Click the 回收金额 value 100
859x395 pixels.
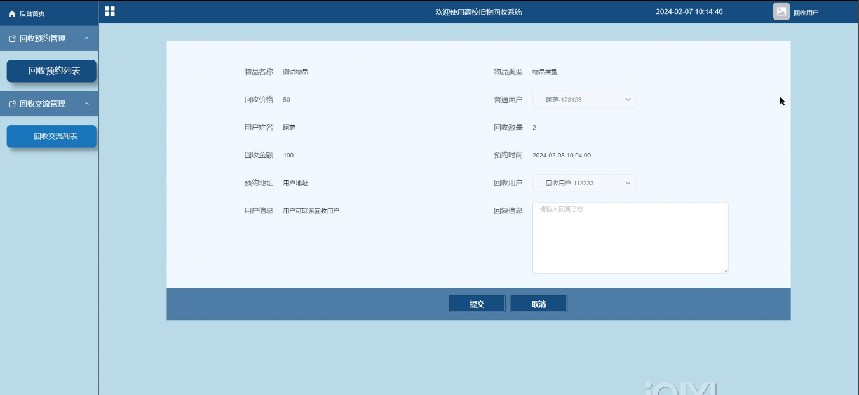point(288,156)
